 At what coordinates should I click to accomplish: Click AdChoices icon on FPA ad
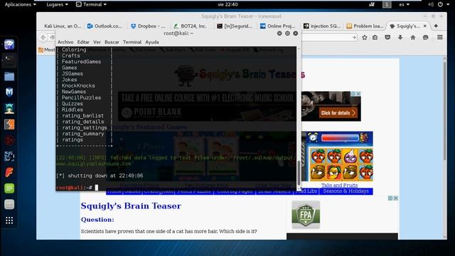click(390, 198)
